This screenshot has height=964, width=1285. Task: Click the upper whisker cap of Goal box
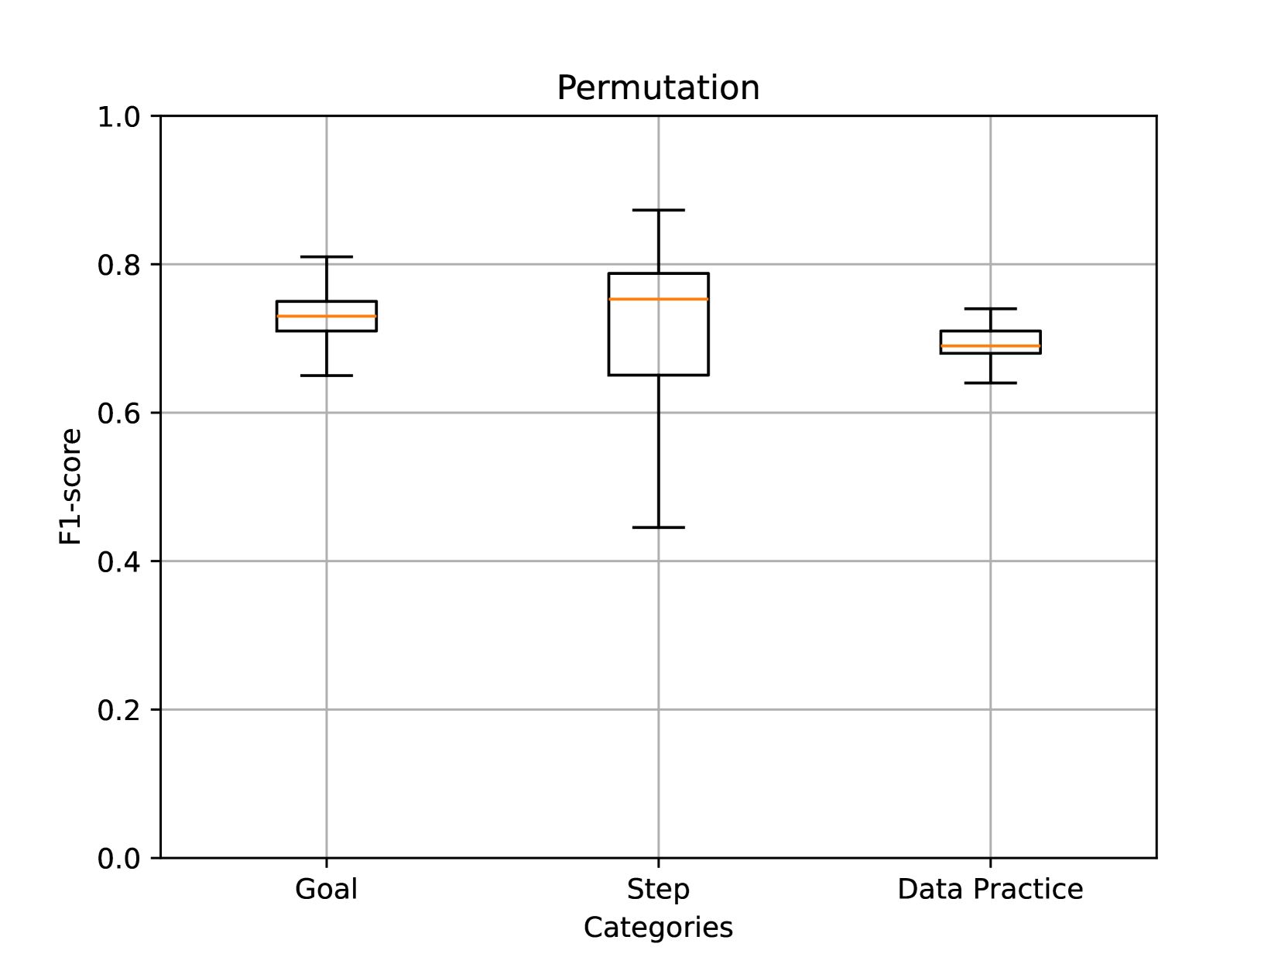pyautogui.click(x=326, y=256)
